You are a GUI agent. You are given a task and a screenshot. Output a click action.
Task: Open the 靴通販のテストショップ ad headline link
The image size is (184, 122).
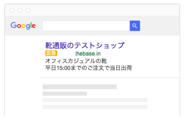[85, 45]
